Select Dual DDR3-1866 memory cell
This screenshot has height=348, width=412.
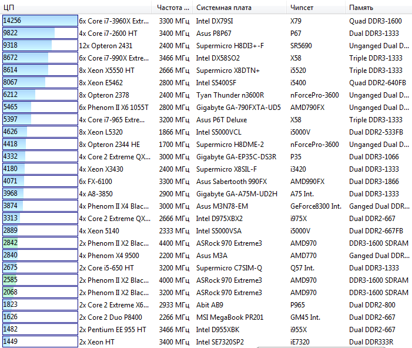[374, 182]
